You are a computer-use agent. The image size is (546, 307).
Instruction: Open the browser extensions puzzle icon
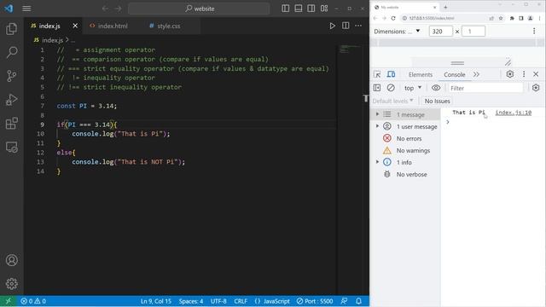tap(512, 18)
